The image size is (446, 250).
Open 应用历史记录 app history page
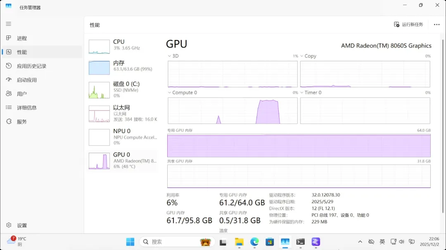point(31,66)
